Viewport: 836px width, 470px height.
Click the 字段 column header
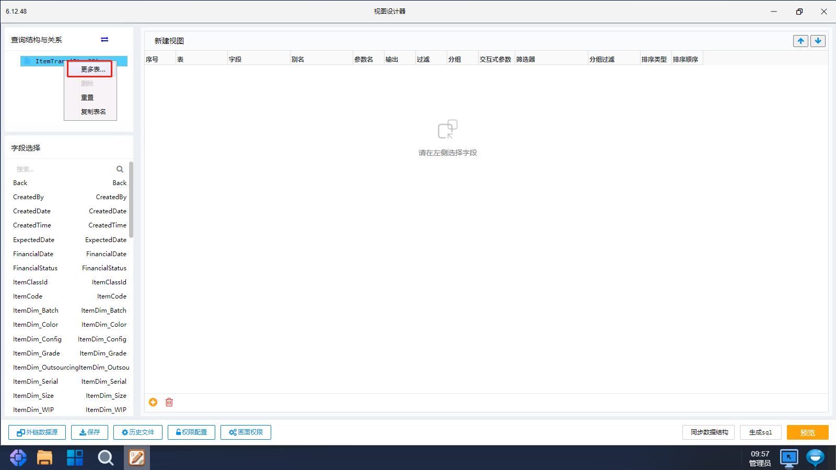(x=259, y=59)
